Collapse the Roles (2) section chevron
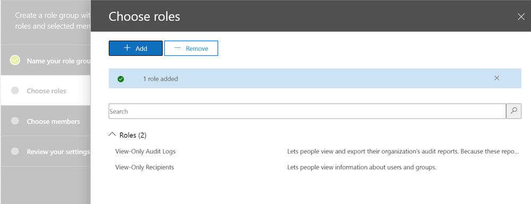The height and width of the screenshot is (204, 531). 112,134
